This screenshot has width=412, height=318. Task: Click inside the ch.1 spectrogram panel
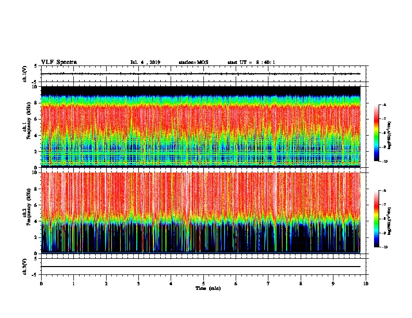point(201,127)
